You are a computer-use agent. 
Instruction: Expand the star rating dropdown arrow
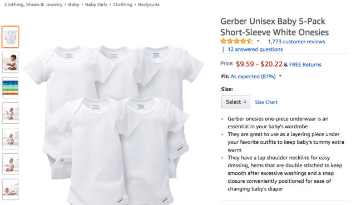[x=258, y=41]
